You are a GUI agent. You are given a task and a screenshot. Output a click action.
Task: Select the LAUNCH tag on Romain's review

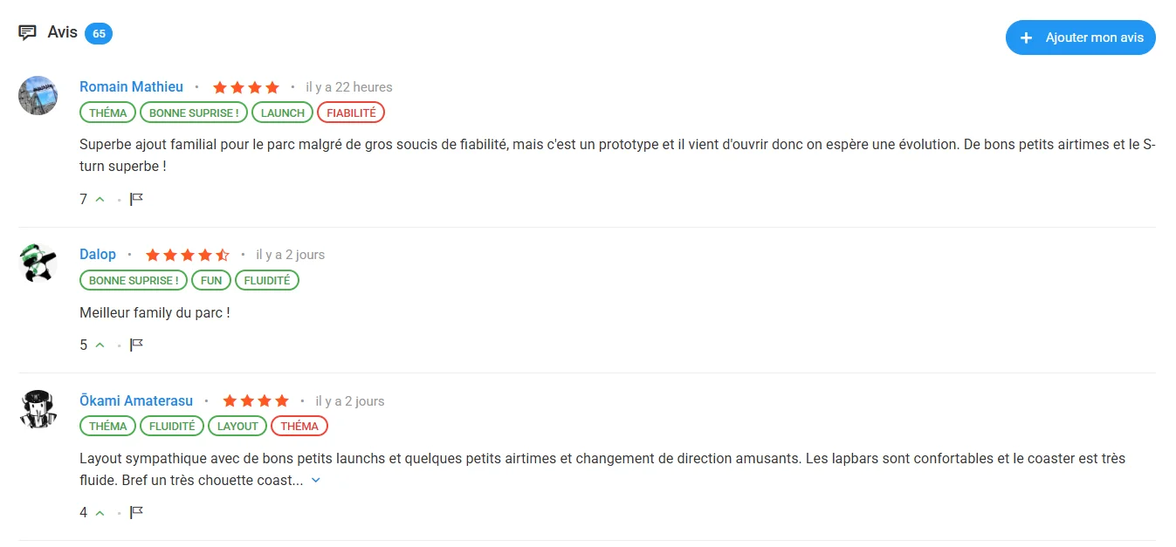coord(283,113)
